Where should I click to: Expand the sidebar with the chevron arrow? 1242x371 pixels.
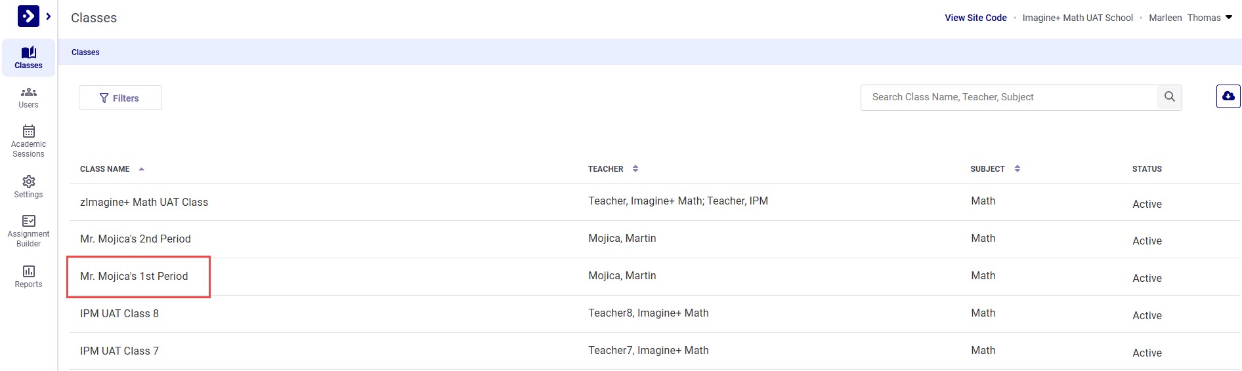49,16
